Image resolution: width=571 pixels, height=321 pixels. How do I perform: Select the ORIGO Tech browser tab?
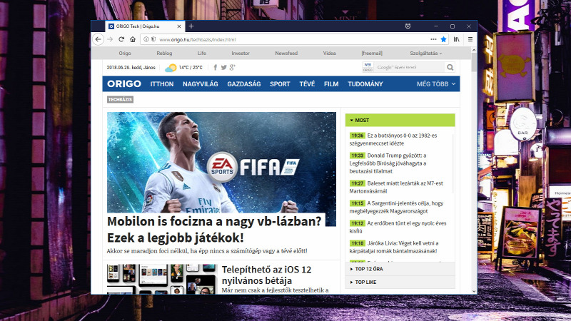click(145, 26)
